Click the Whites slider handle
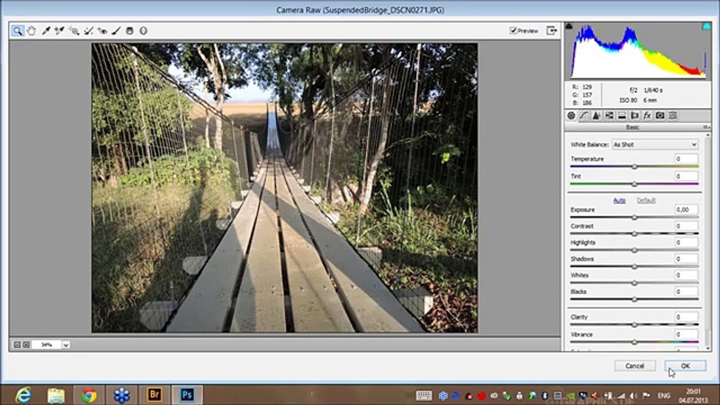 (634, 283)
